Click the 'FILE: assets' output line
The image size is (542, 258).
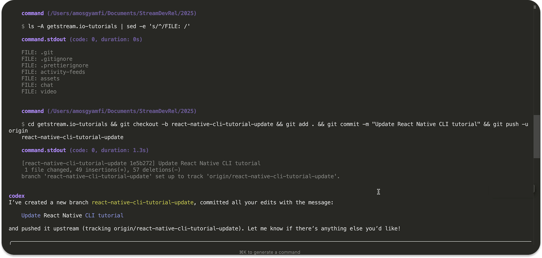pyautogui.click(x=41, y=79)
